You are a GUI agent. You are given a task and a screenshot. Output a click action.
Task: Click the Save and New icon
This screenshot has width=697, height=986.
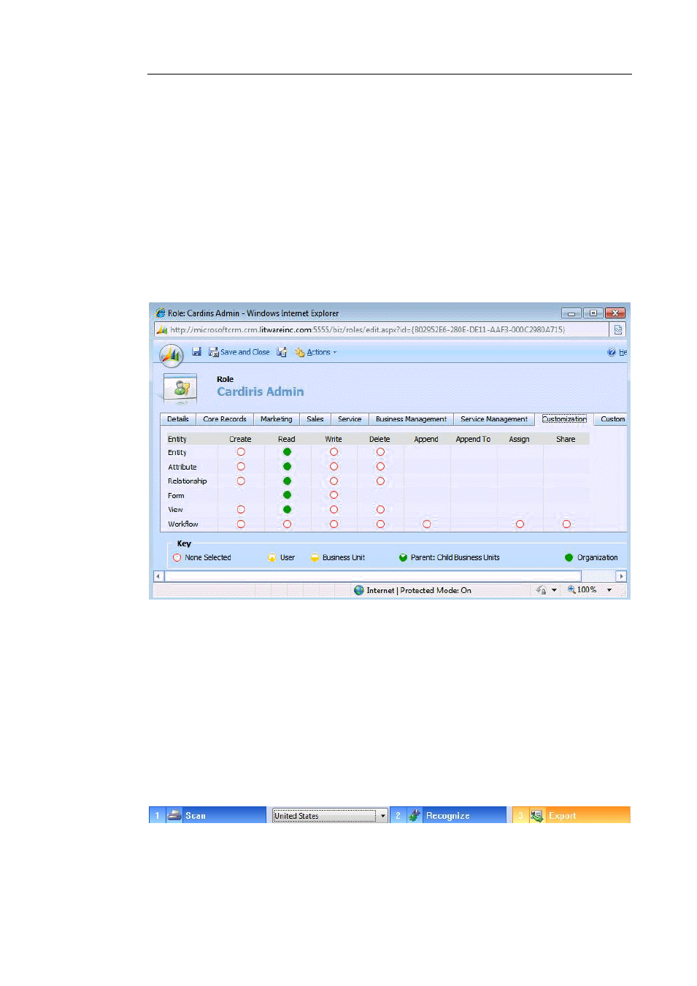282,352
